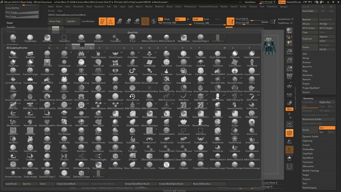Expand the DynaMesh section

pyautogui.click(x=308, y=158)
